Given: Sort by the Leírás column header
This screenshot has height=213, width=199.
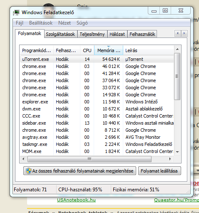Looking at the screenshot, I should (148, 50).
